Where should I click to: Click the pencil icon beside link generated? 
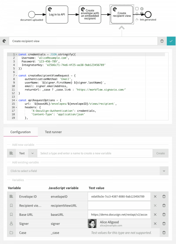tap(136, 20)
